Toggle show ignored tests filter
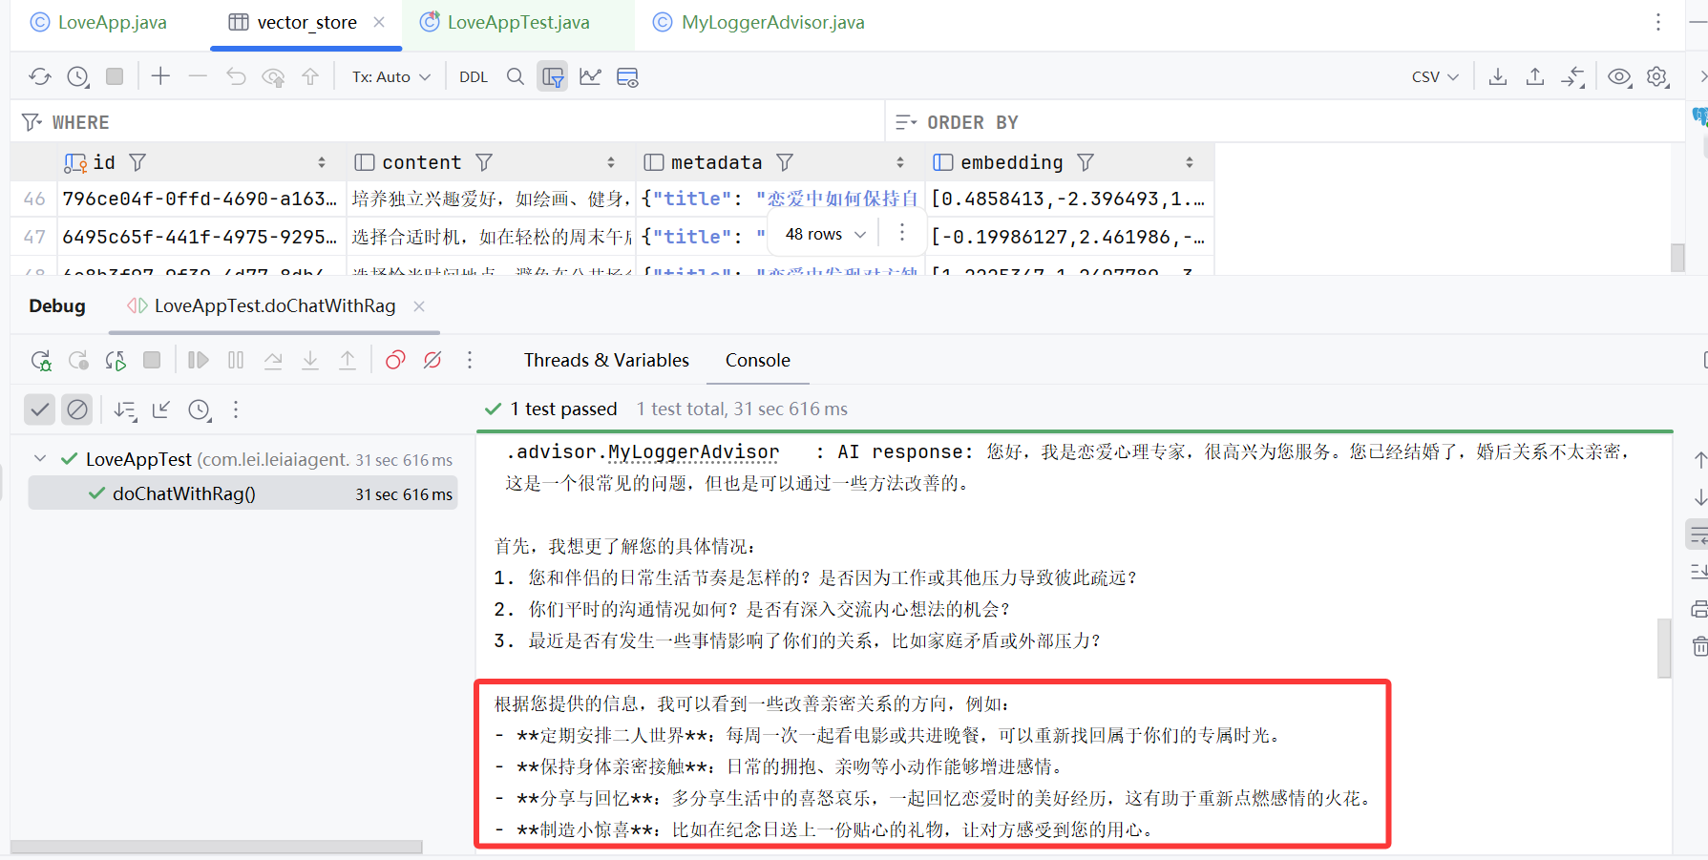 pos(77,409)
